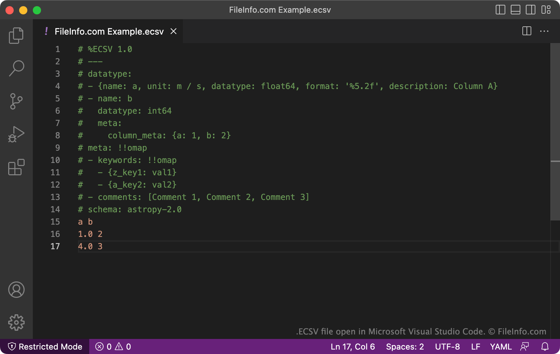Open the Search icon in activity bar
Image resolution: width=560 pixels, height=354 pixels.
(x=16, y=68)
